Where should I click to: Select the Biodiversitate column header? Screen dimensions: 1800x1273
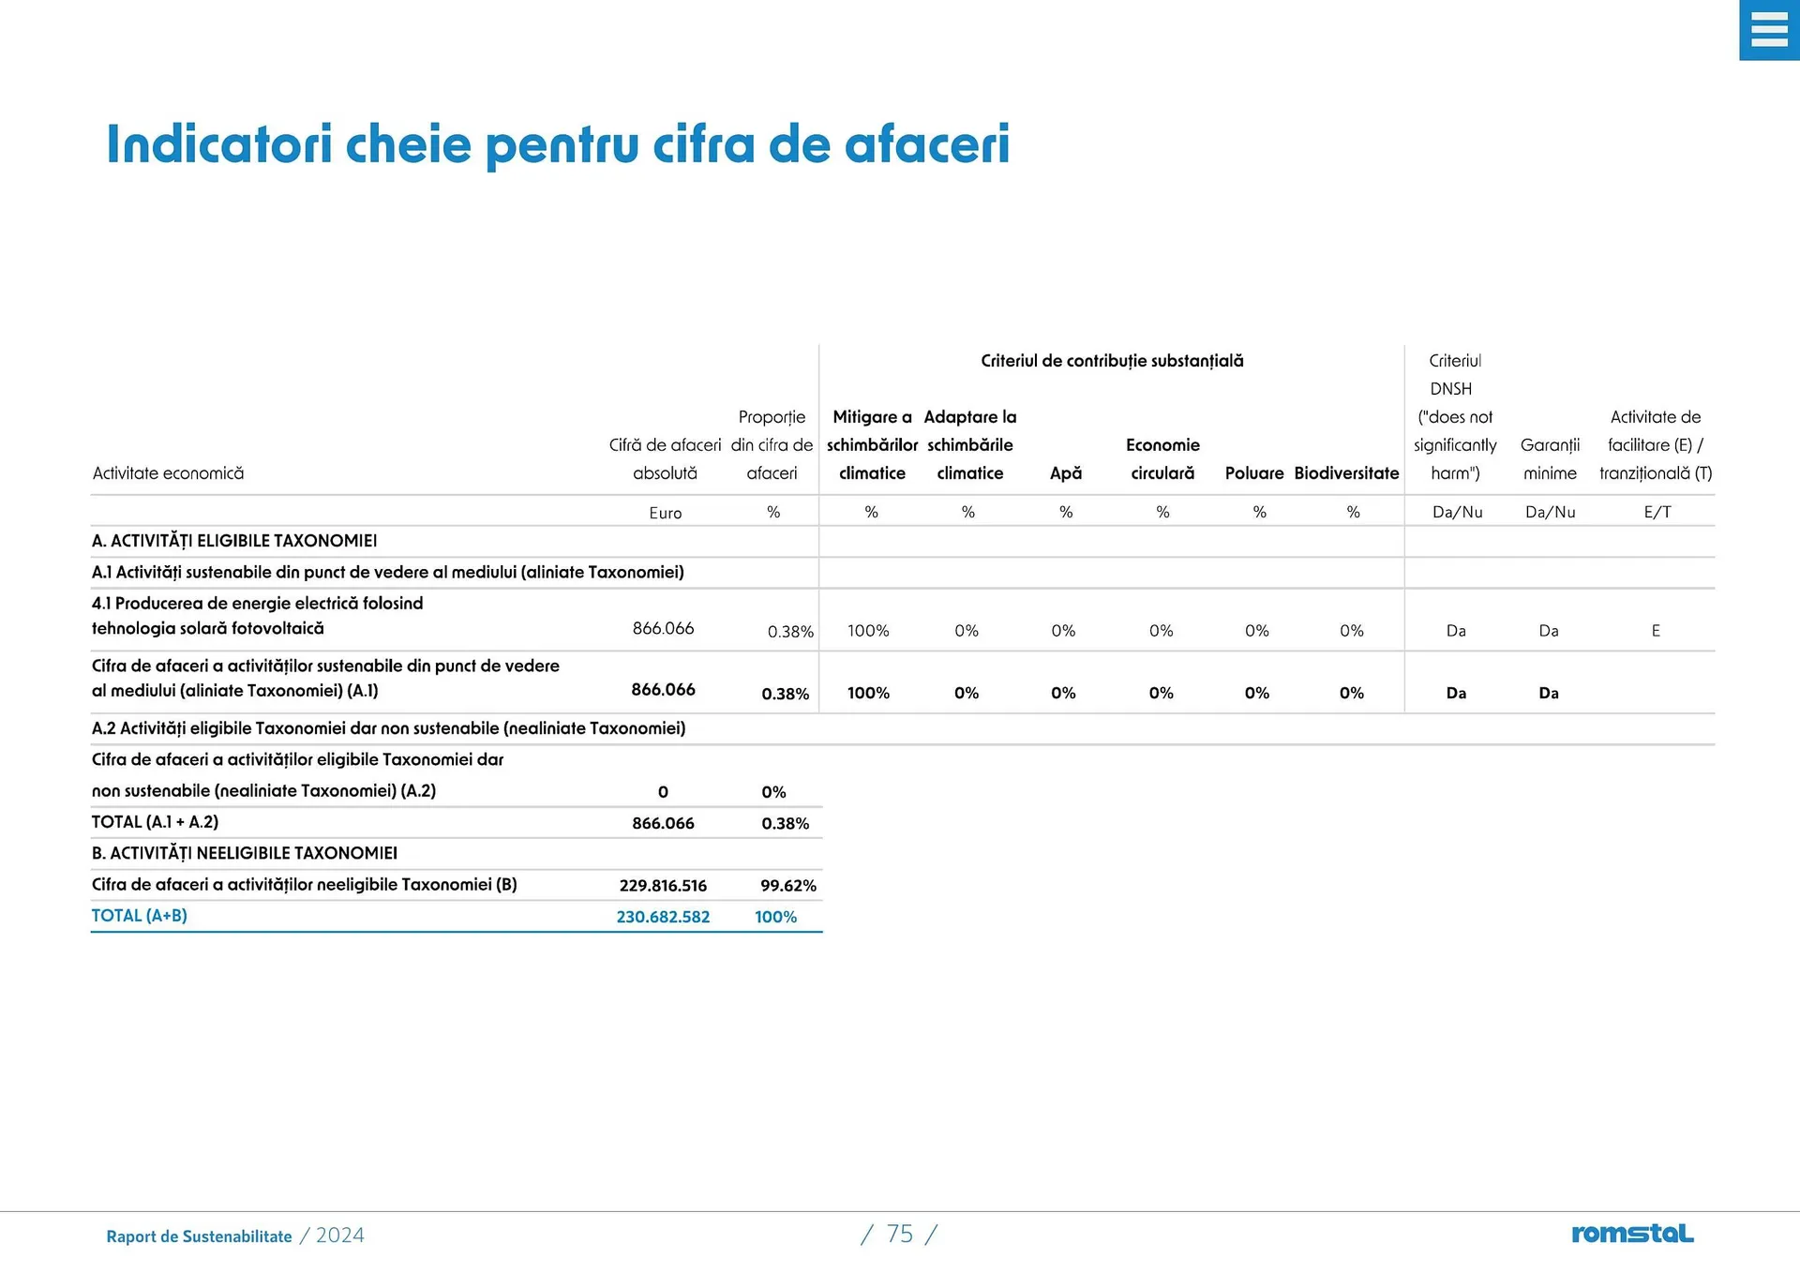(1346, 473)
